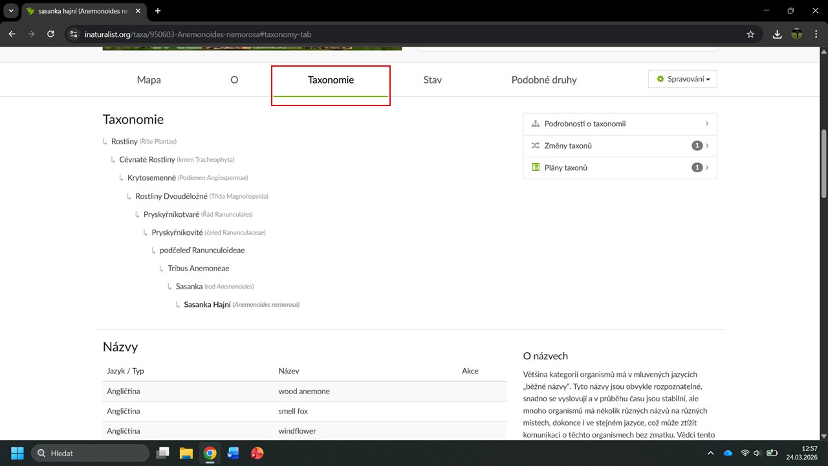The height and width of the screenshot is (466, 828).
Task: Switch to the Mapa tab
Action: click(x=149, y=80)
